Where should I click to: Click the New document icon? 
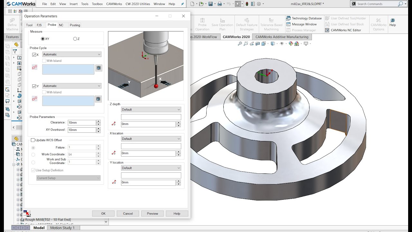192,4
